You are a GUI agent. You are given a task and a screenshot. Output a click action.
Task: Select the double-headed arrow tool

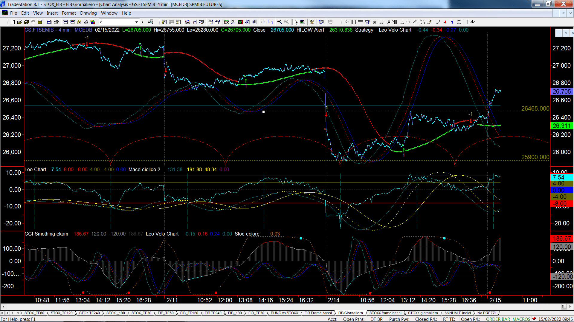click(x=408, y=22)
